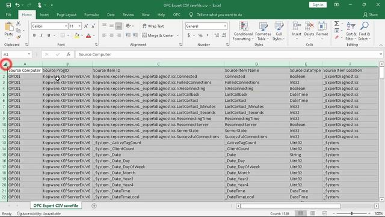The height and width of the screenshot is (217, 385).
Task: Open Cell Styles gallery
Action: point(279,31)
